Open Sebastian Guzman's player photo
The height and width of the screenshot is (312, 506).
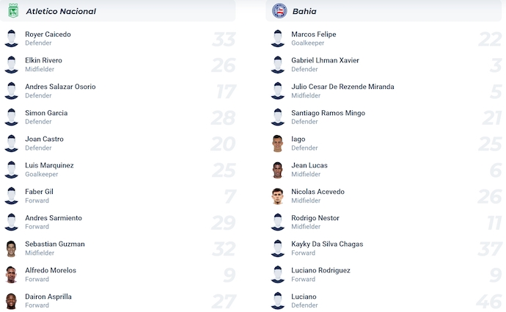[x=11, y=248]
